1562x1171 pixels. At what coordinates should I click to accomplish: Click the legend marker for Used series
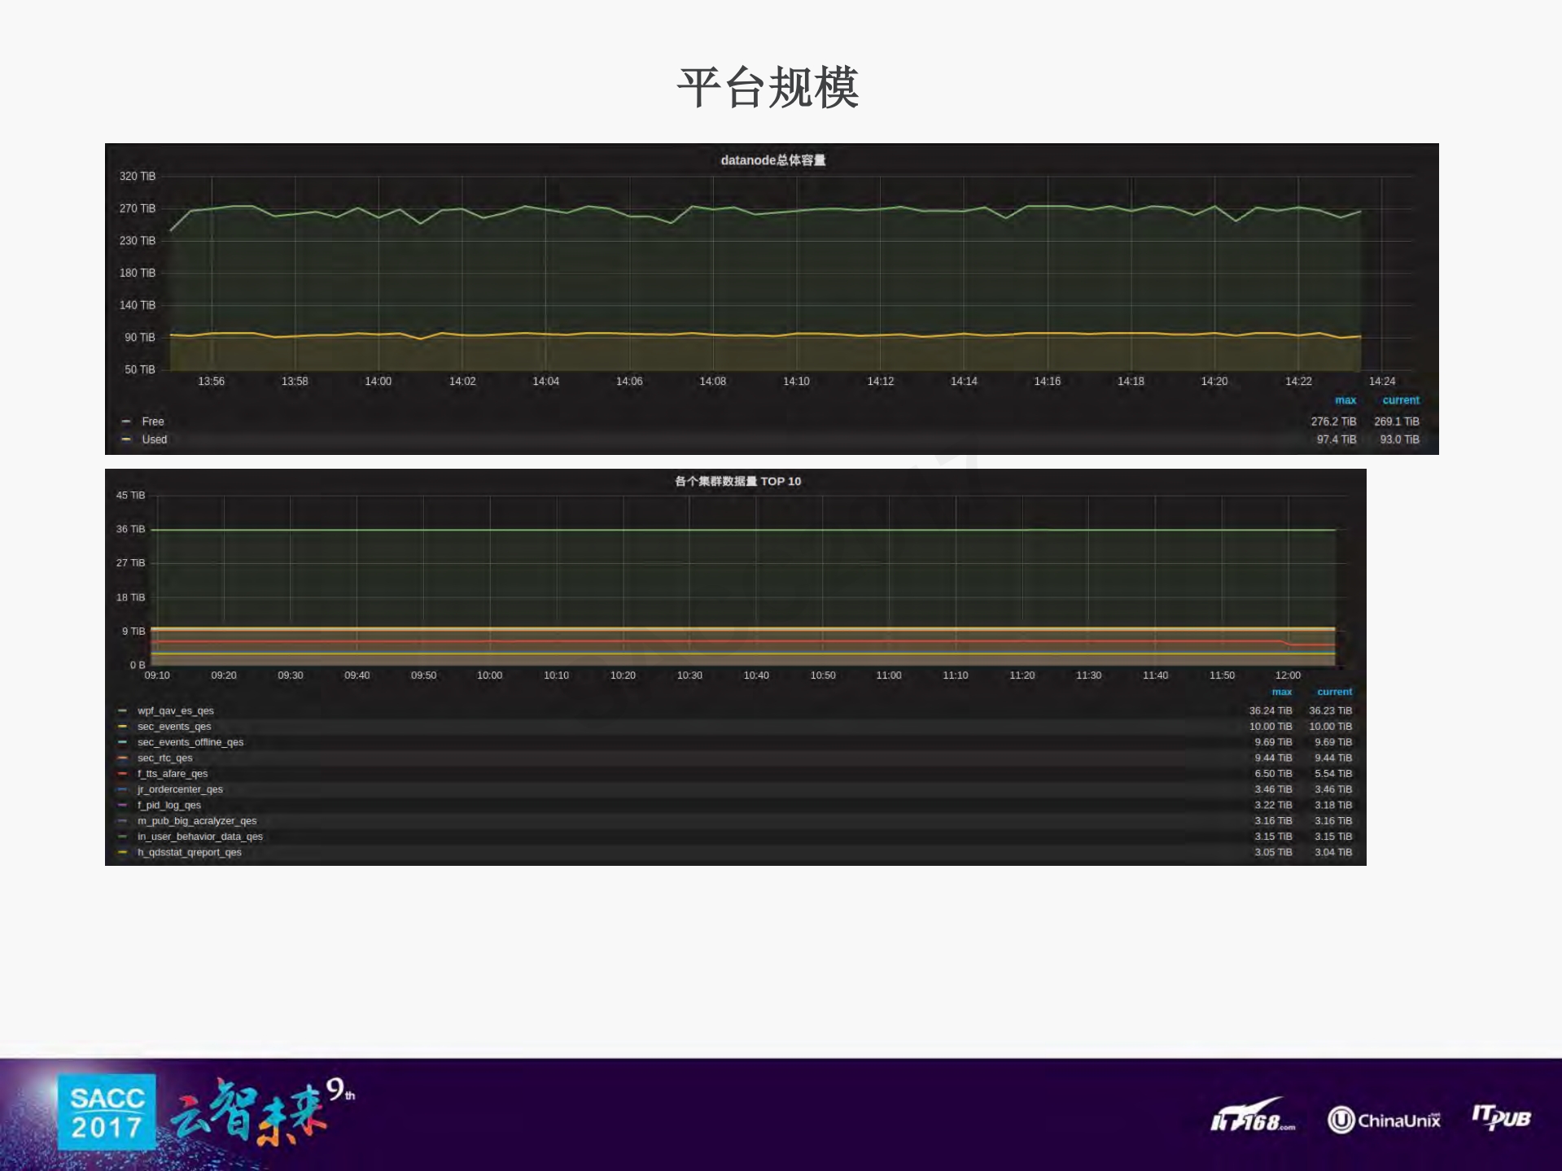click(x=126, y=439)
